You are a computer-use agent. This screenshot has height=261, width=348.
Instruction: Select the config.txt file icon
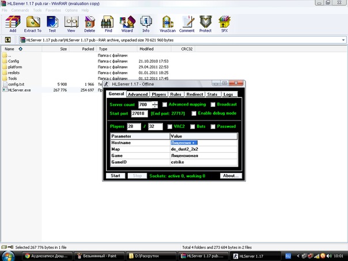[5, 84]
